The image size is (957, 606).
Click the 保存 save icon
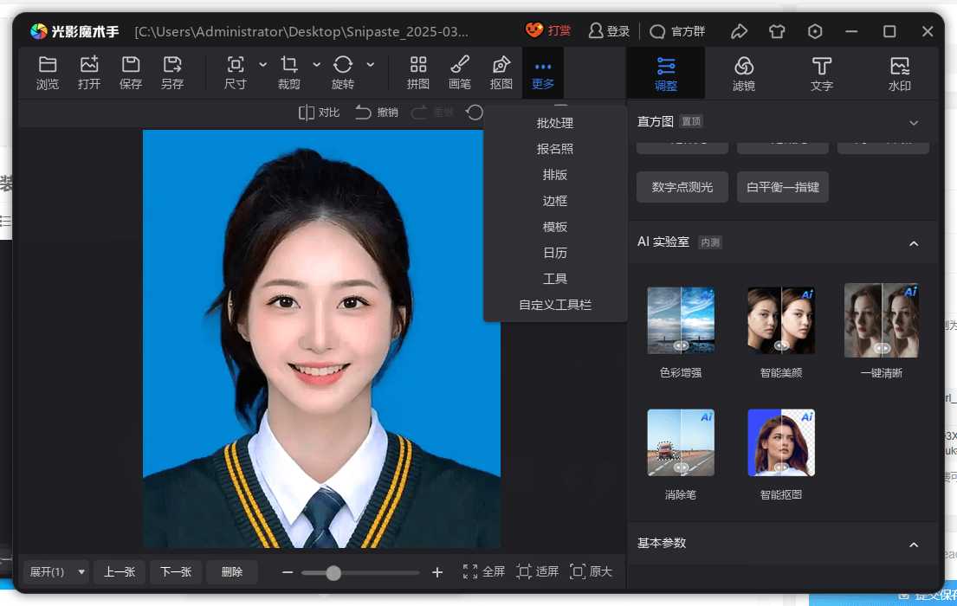click(x=131, y=73)
